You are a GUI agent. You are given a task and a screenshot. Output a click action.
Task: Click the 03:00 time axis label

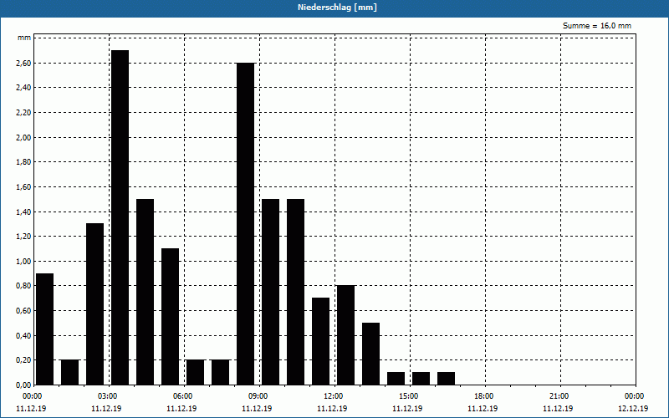110,396
